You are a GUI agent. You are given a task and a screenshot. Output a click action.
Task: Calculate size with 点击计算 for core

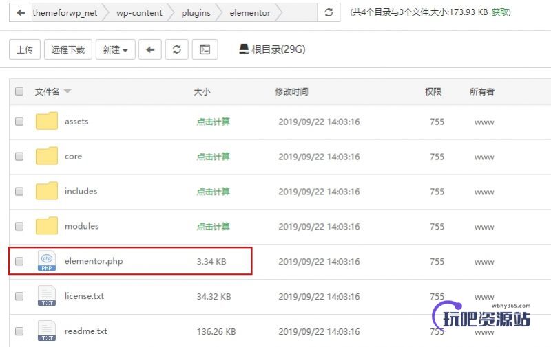[213, 157]
